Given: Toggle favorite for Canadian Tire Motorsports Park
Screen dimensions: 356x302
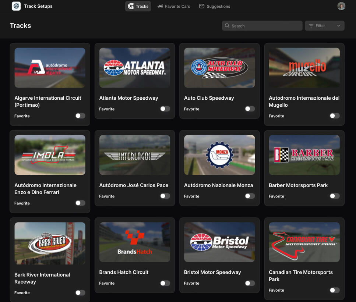Looking at the screenshot, I should tap(335, 290).
